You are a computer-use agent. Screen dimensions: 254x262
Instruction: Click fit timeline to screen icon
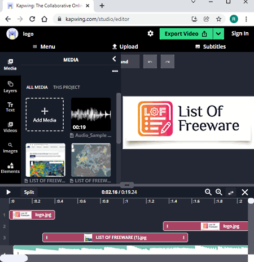pos(231,193)
